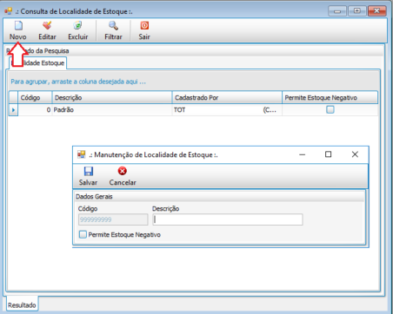Click the Consulta window title icon
Viewport: 393px width, 314px height.
pyautogui.click(x=9, y=11)
